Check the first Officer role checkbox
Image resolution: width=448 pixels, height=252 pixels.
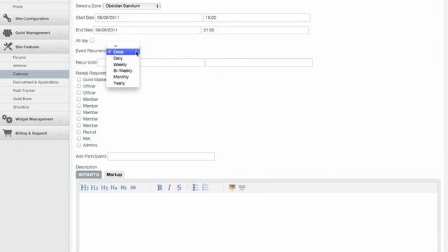(x=79, y=86)
